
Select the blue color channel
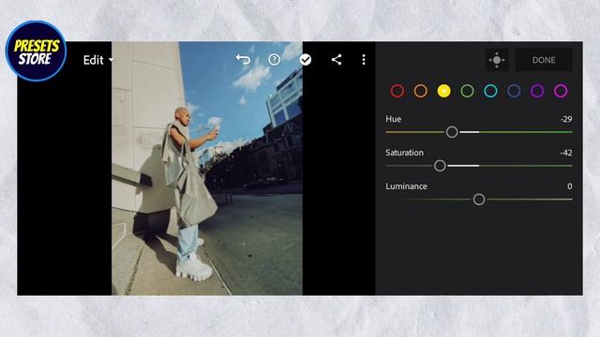[514, 91]
